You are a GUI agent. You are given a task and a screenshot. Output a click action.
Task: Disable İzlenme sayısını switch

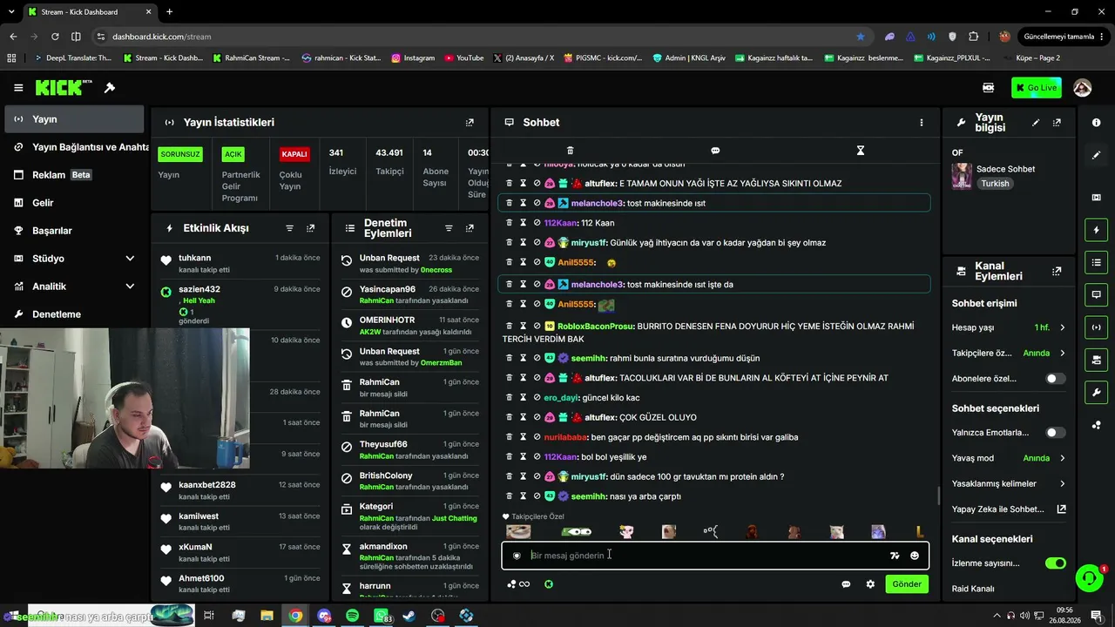tap(1055, 563)
